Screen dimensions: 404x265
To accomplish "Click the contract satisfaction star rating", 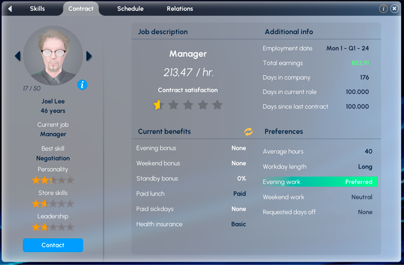I will (x=188, y=105).
